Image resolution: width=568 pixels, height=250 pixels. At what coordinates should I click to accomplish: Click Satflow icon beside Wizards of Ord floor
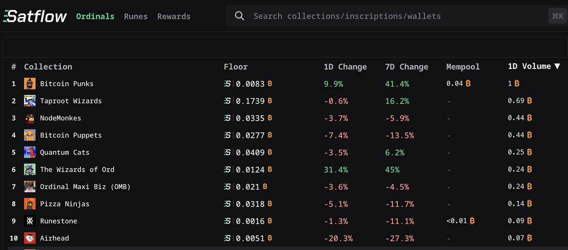[228, 169]
